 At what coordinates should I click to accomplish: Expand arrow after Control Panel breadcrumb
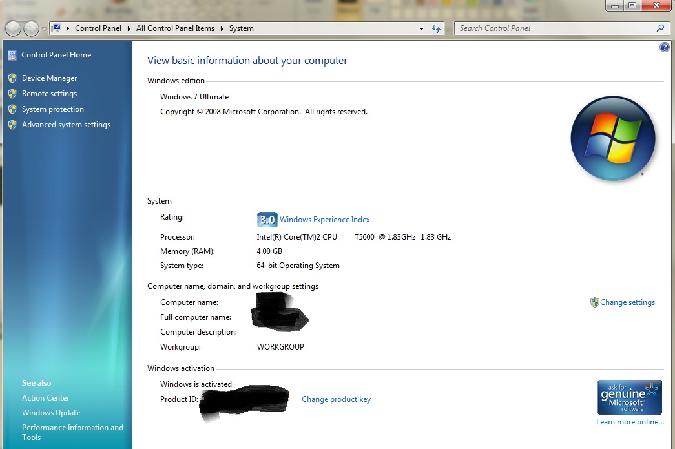click(129, 29)
